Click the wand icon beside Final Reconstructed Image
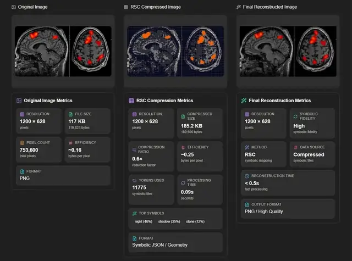This screenshot has height=261, width=352. click(239, 7)
